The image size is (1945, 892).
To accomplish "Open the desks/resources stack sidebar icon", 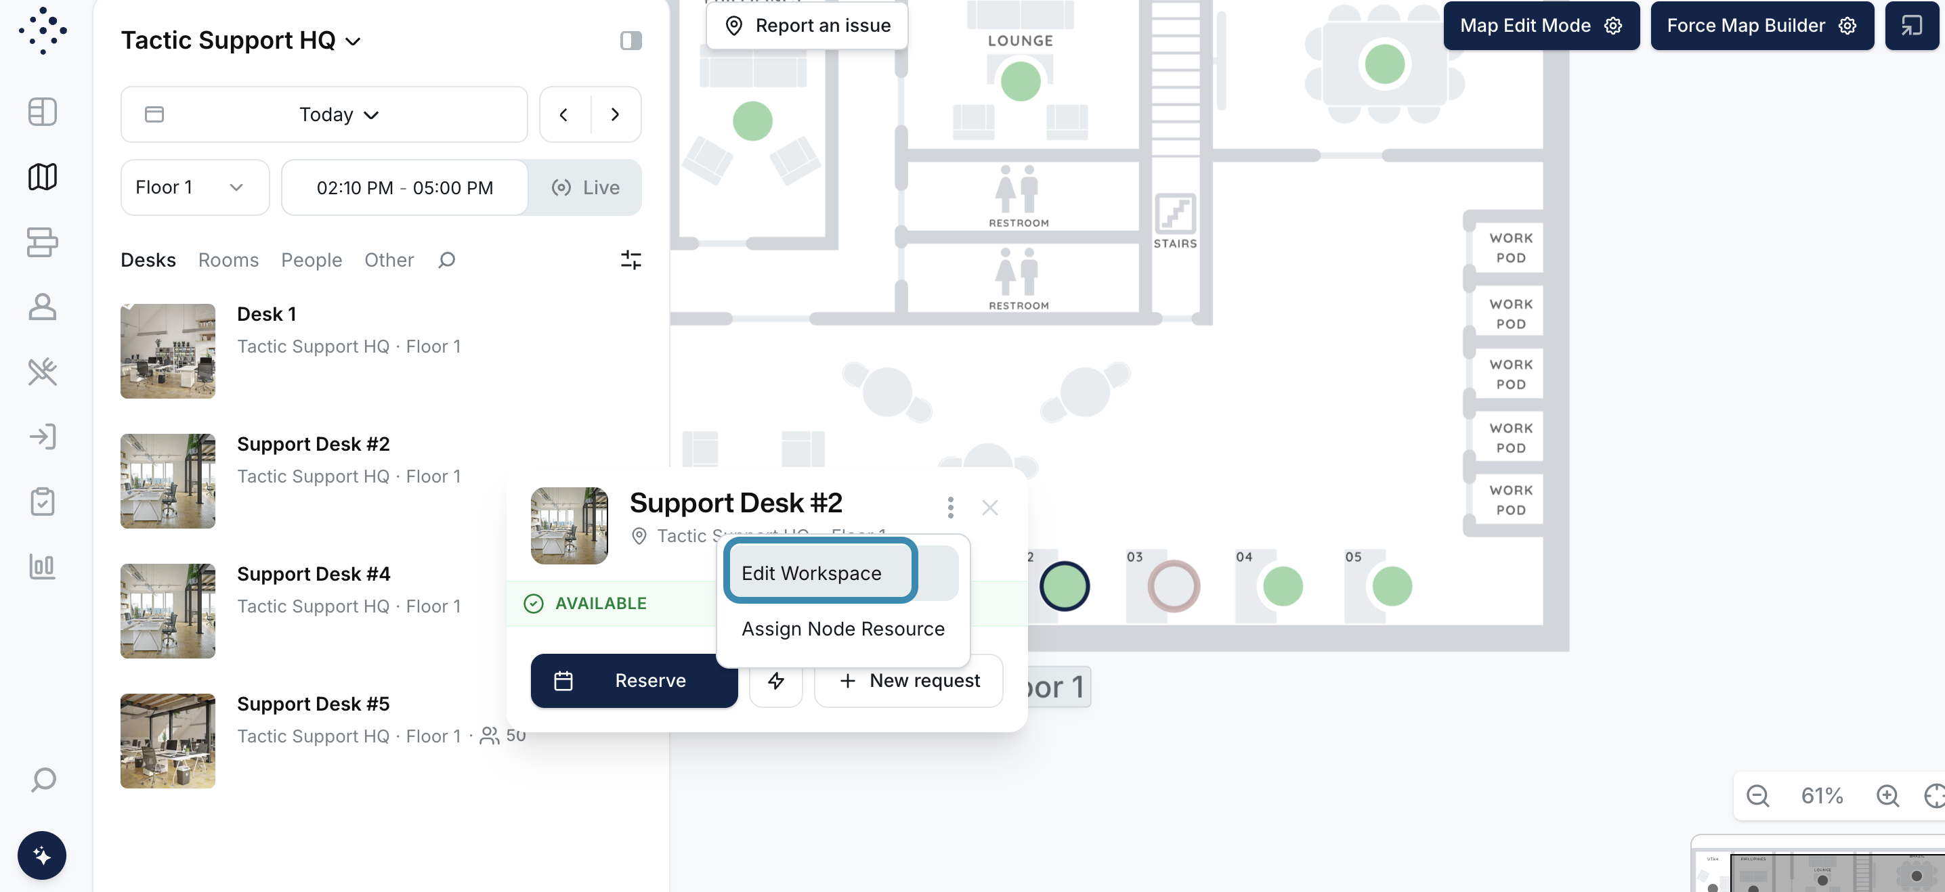I will pos(42,242).
